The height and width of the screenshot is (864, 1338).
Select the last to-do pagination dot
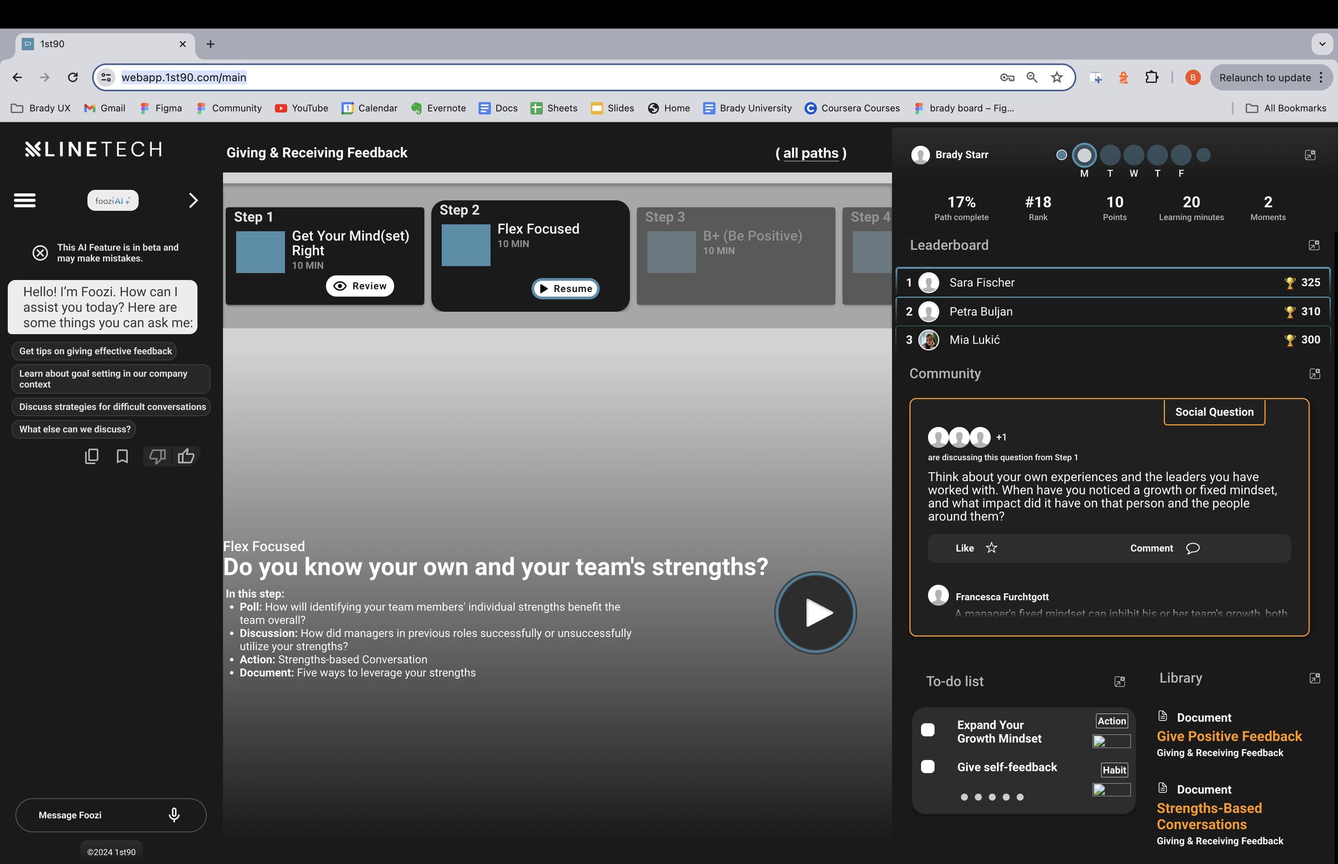pyautogui.click(x=1020, y=797)
